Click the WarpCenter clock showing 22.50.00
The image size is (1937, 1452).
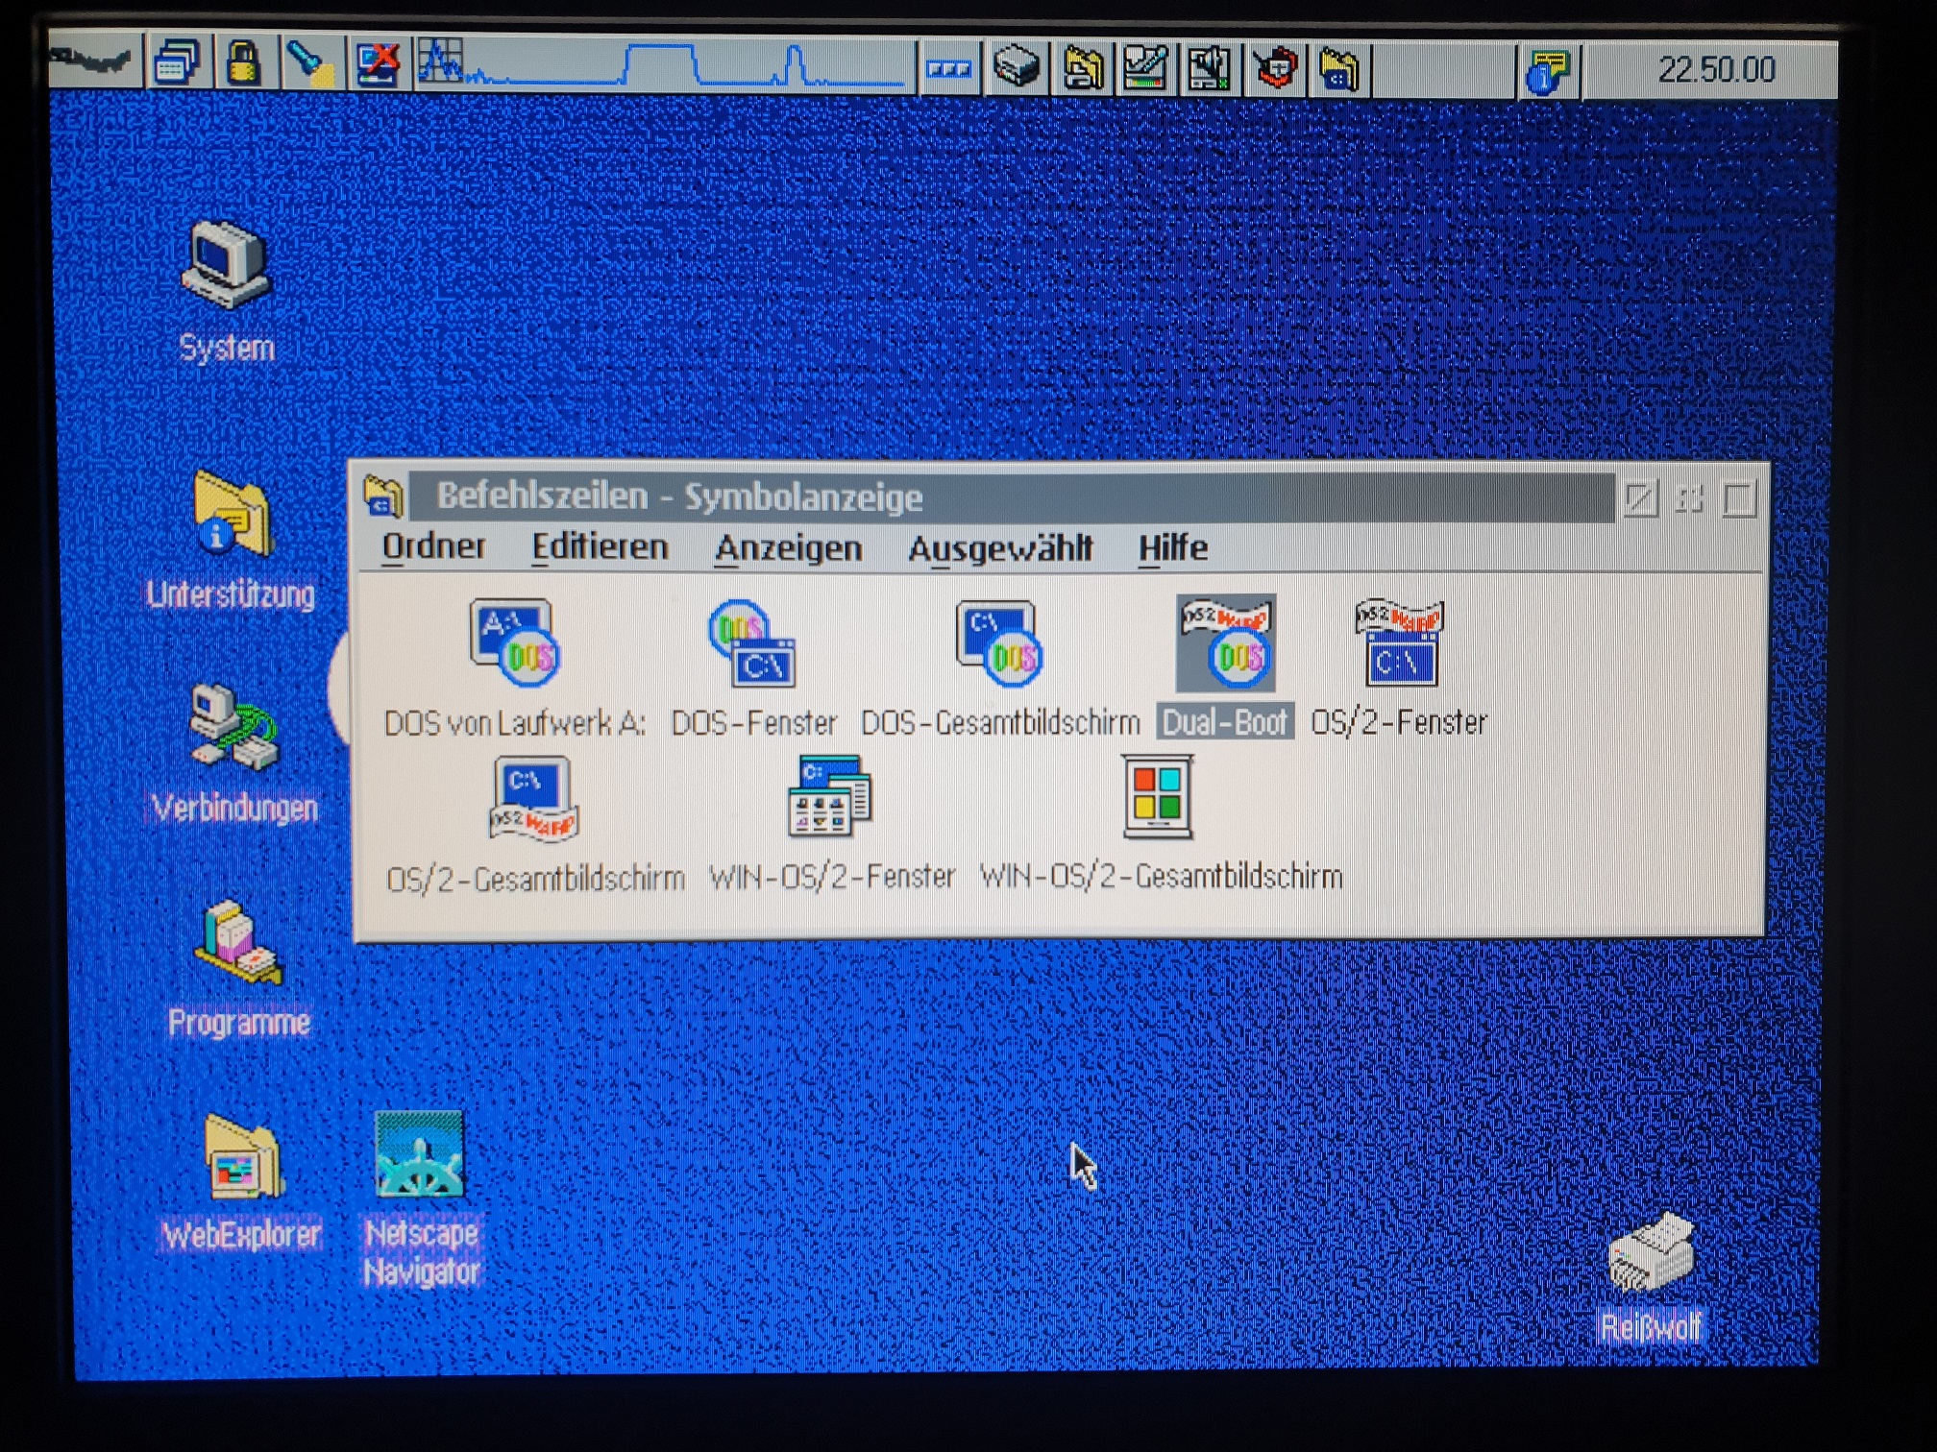tap(1716, 70)
